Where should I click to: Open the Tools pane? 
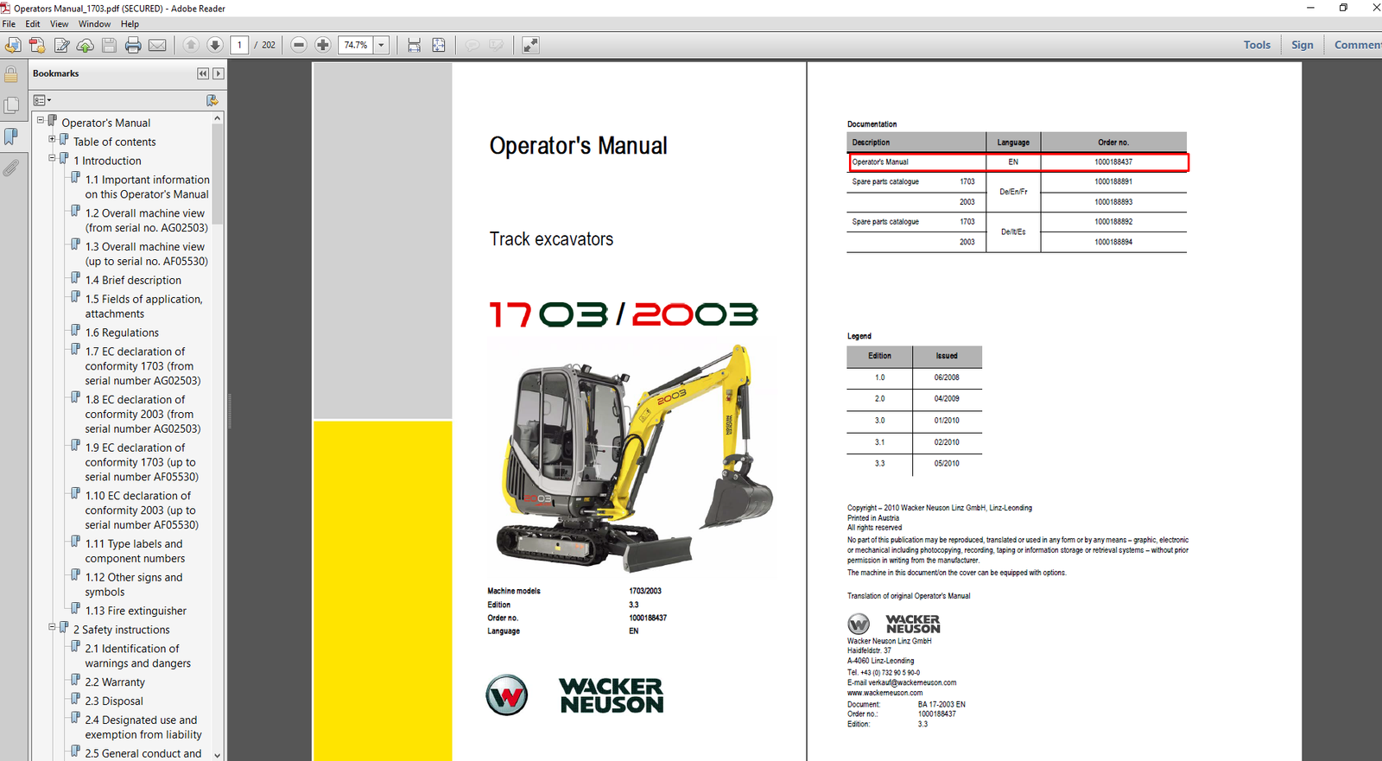point(1257,45)
